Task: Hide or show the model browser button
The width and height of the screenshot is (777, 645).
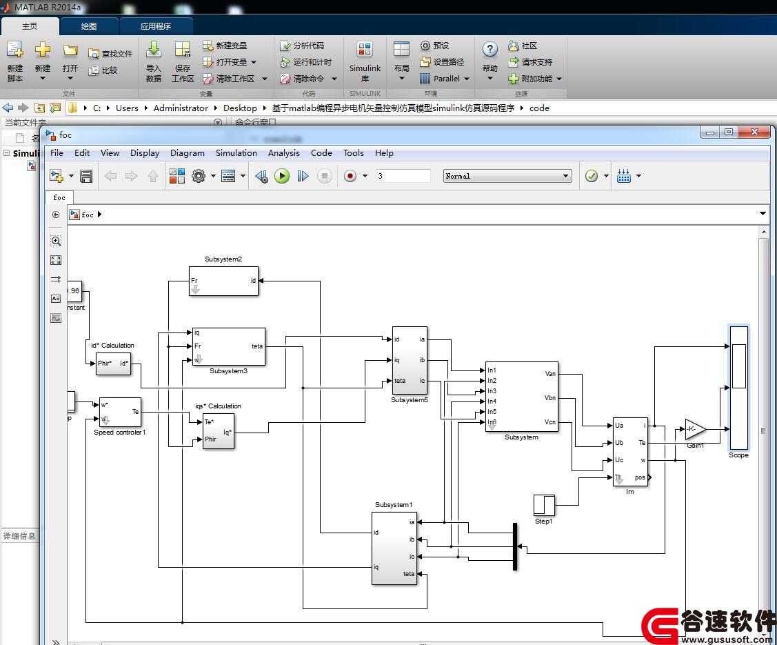Action: (x=56, y=642)
